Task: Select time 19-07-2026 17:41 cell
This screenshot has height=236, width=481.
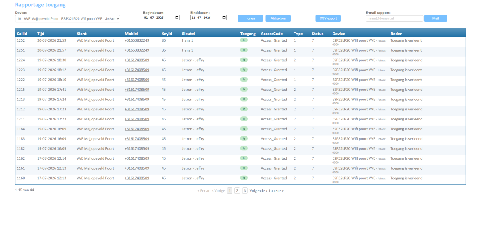Action: 52,90
